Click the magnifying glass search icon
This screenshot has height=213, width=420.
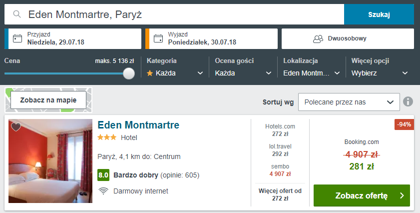point(17,14)
